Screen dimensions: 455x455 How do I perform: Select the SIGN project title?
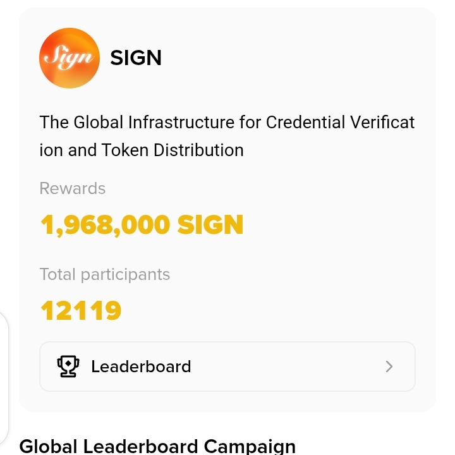pyautogui.click(x=136, y=58)
